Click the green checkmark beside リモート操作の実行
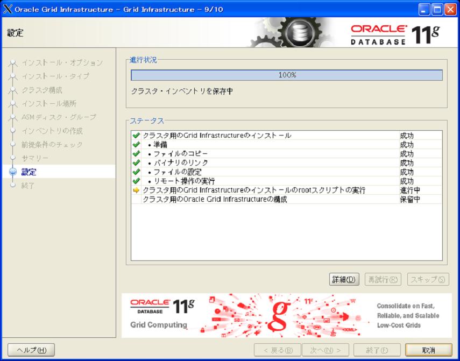The width and height of the screenshot is (460, 361). point(136,181)
